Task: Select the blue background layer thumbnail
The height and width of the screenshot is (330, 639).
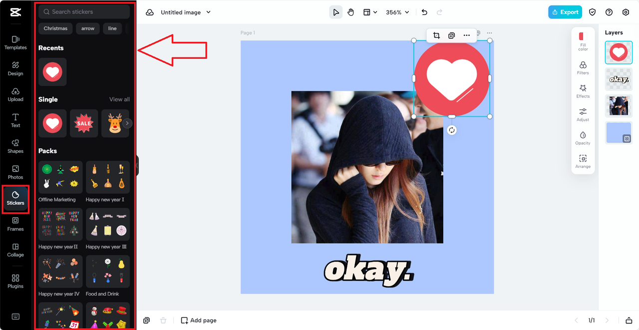Action: pyautogui.click(x=619, y=133)
